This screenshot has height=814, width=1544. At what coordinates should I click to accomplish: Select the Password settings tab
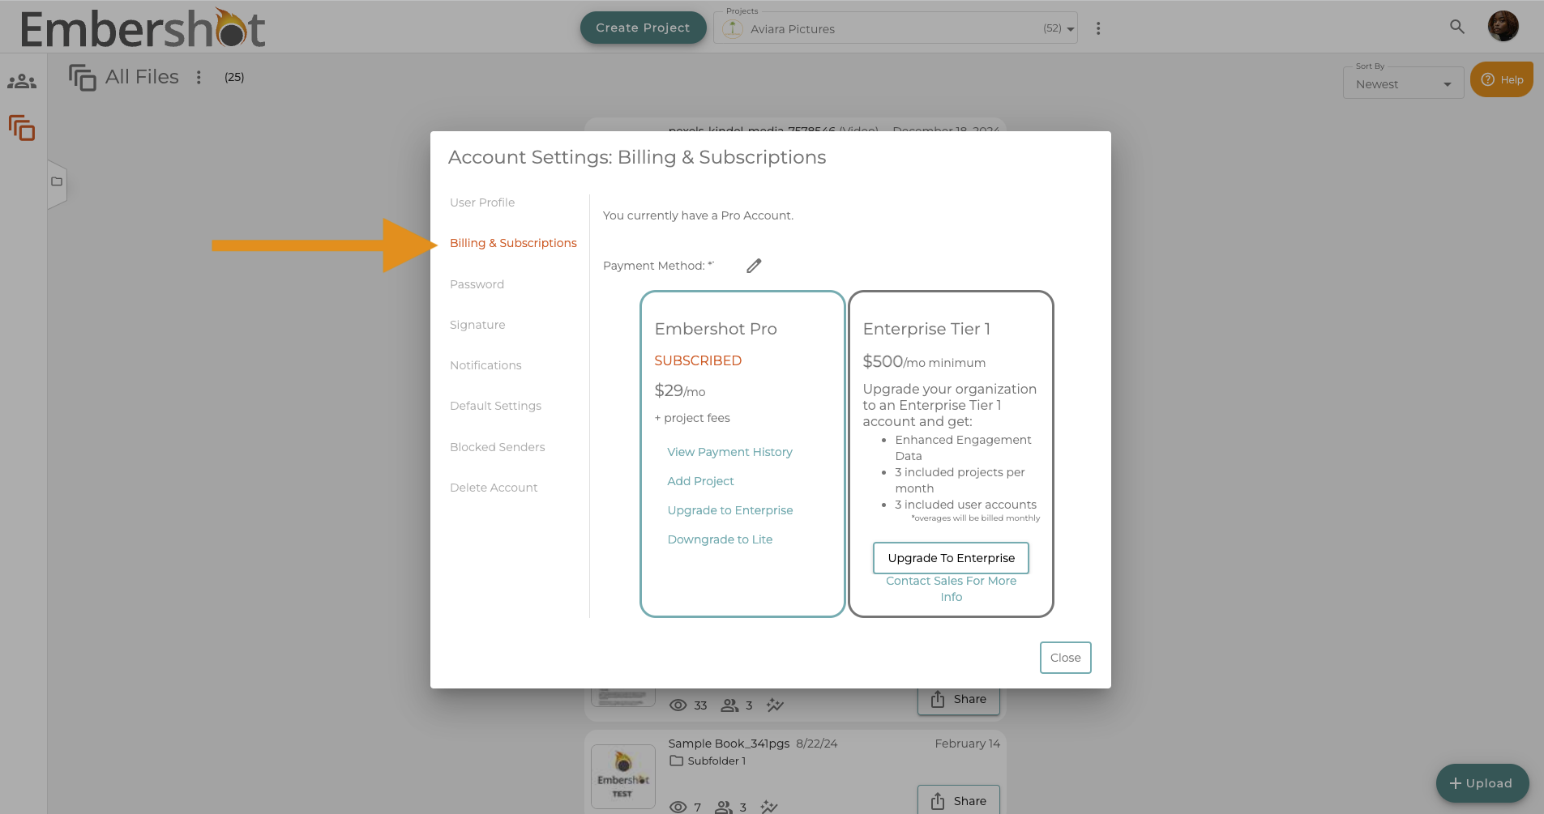[x=477, y=284]
